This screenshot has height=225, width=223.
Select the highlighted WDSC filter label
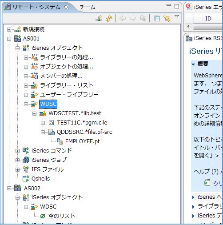[48, 104]
